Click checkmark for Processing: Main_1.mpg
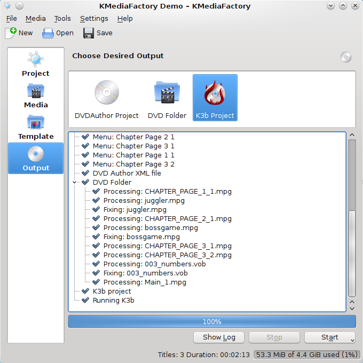This screenshot has width=363, height=363. pyautogui.click(x=96, y=282)
